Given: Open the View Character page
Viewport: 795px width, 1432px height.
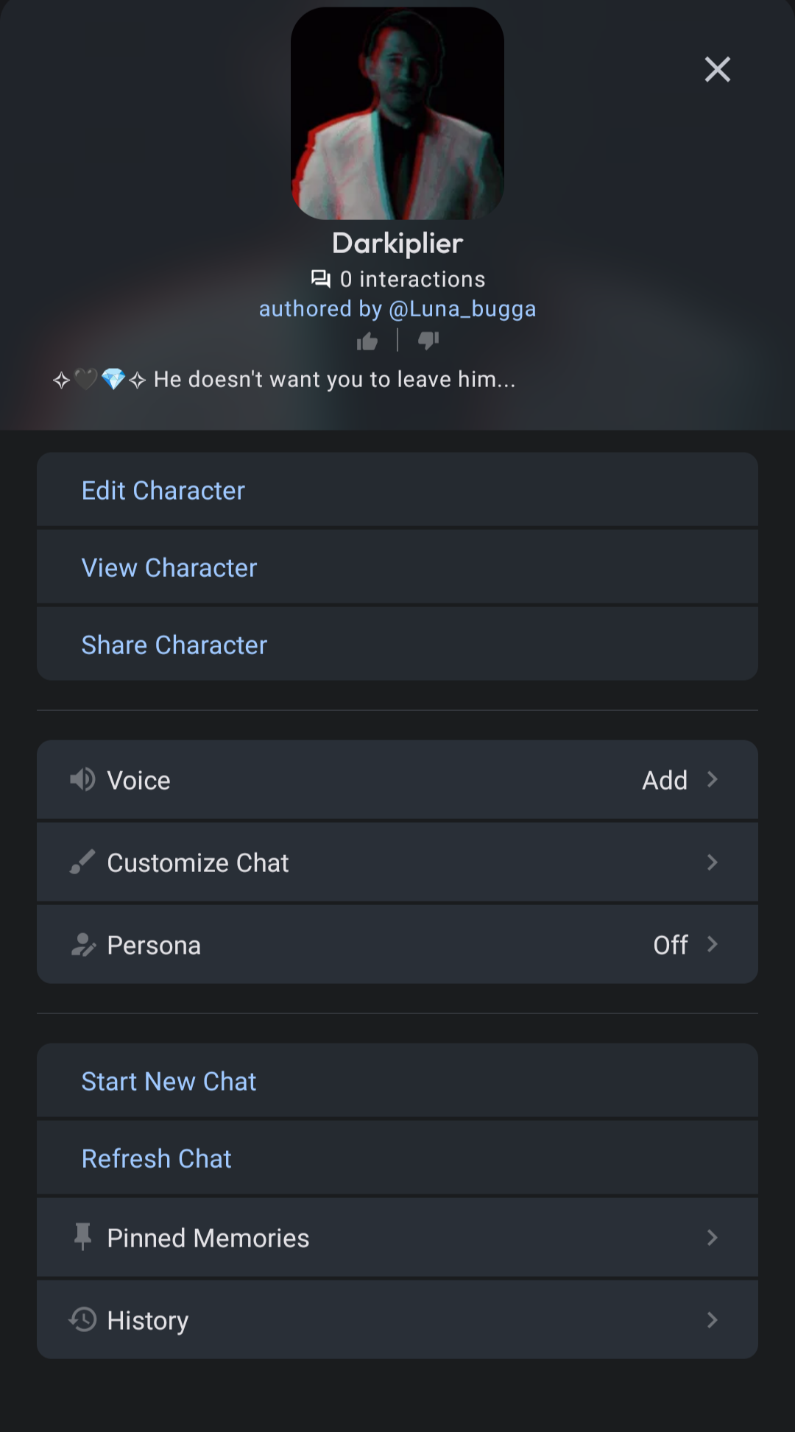Looking at the screenshot, I should (x=169, y=567).
